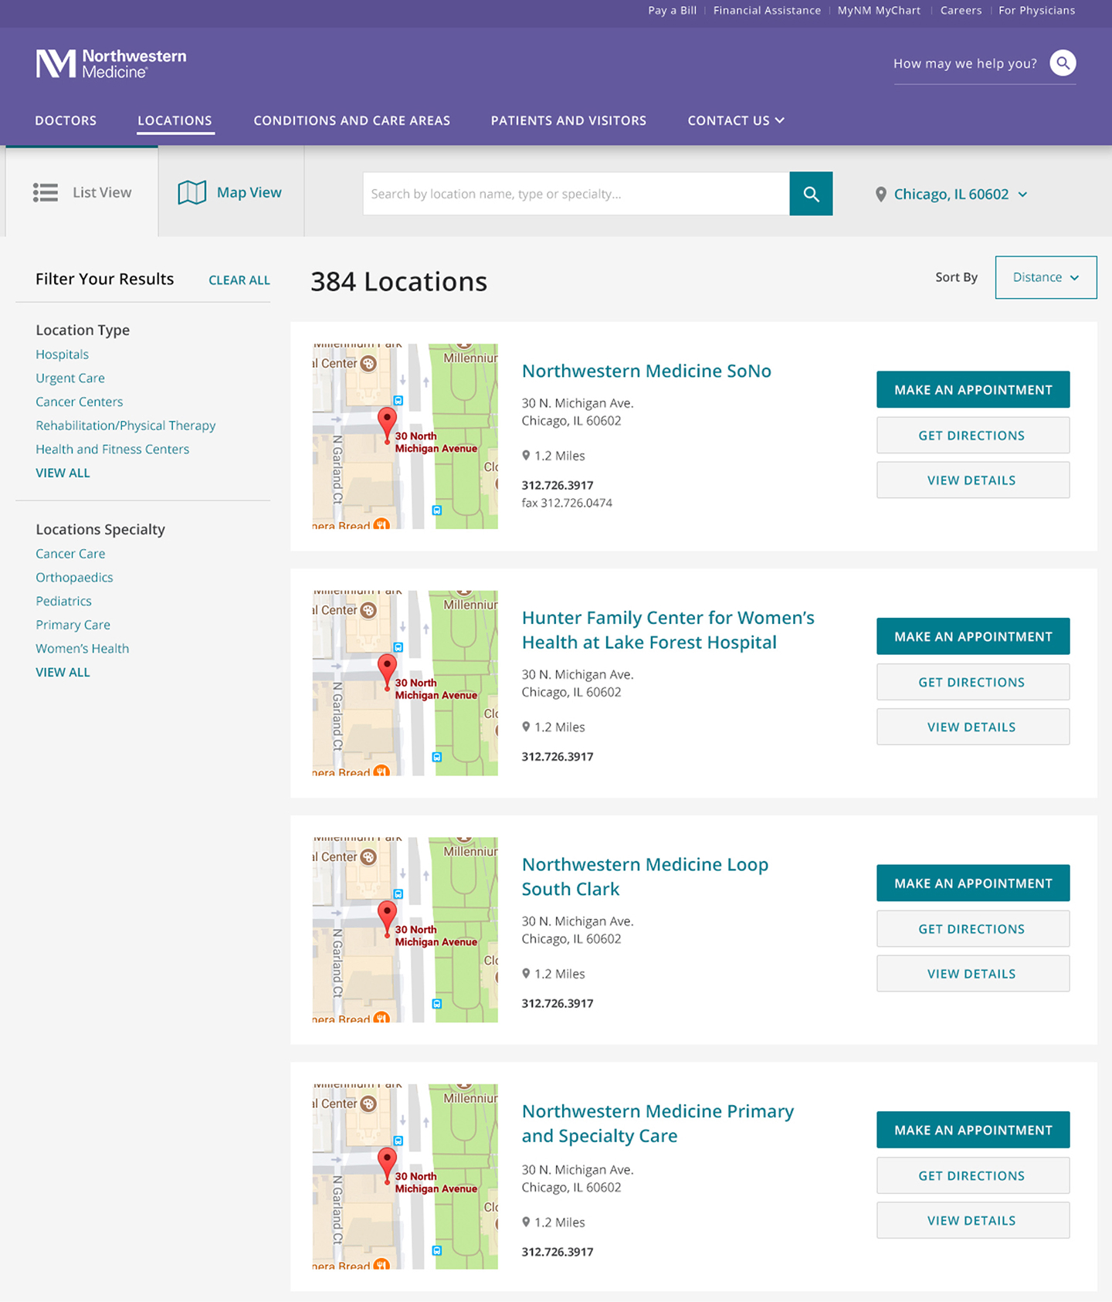This screenshot has width=1112, height=1302.
Task: Open Northwestern Medicine SoNo title link
Action: click(646, 371)
